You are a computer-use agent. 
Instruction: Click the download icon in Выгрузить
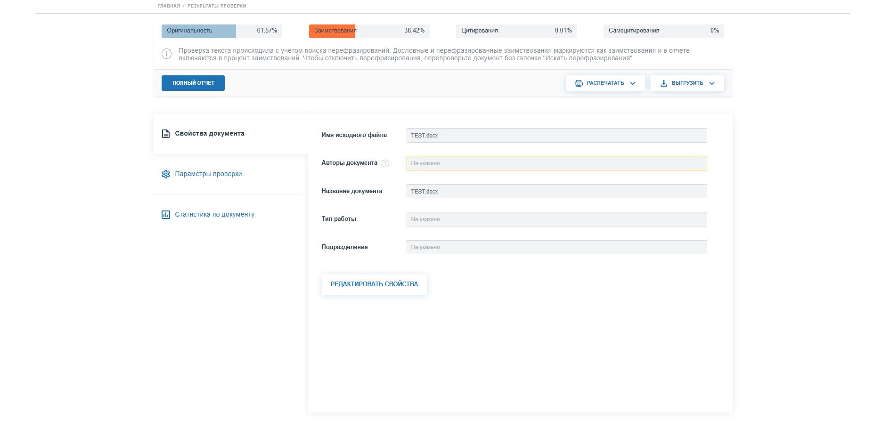tap(663, 83)
